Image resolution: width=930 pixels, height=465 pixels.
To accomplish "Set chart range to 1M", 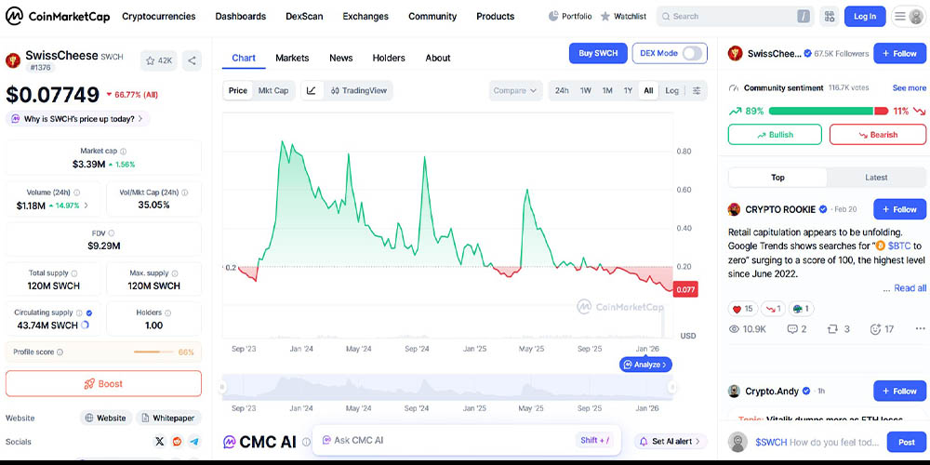I will [x=607, y=91].
